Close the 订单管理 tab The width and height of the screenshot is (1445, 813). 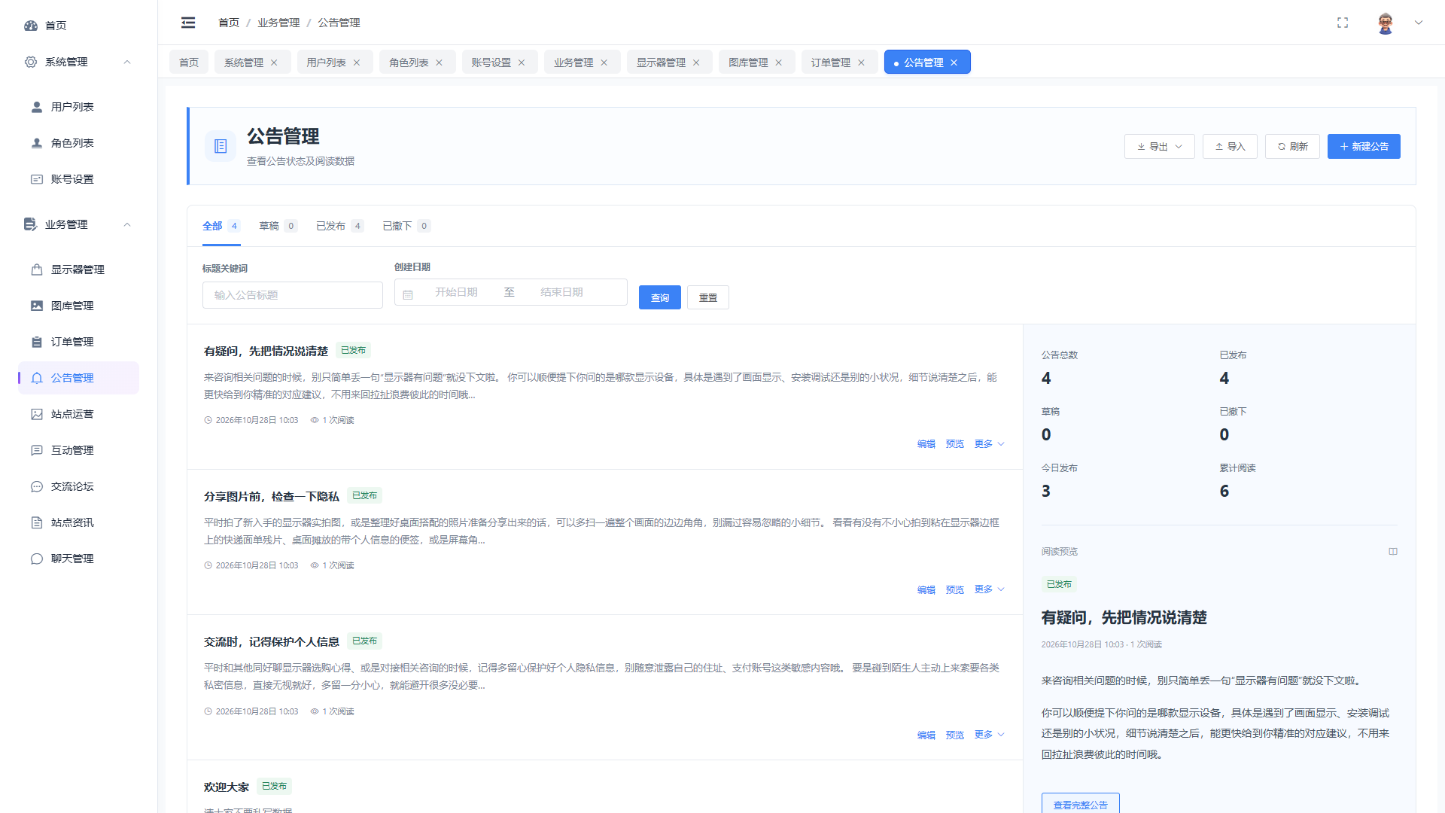coord(862,62)
